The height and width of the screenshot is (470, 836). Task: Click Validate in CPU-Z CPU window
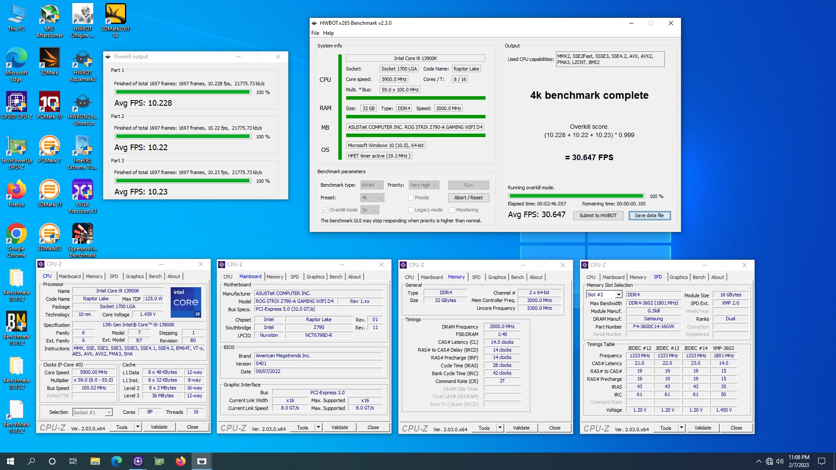tap(159, 427)
